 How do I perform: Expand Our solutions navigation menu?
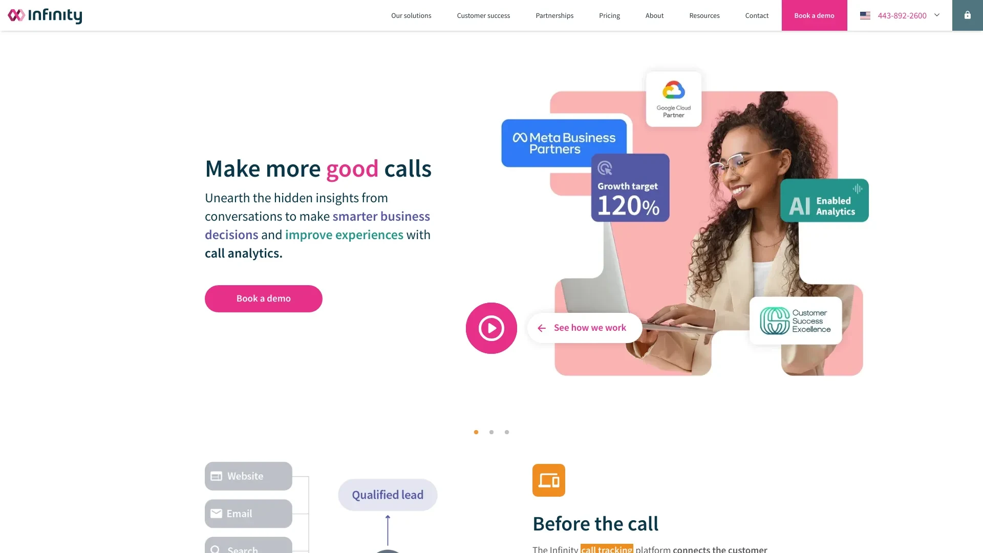click(x=411, y=15)
